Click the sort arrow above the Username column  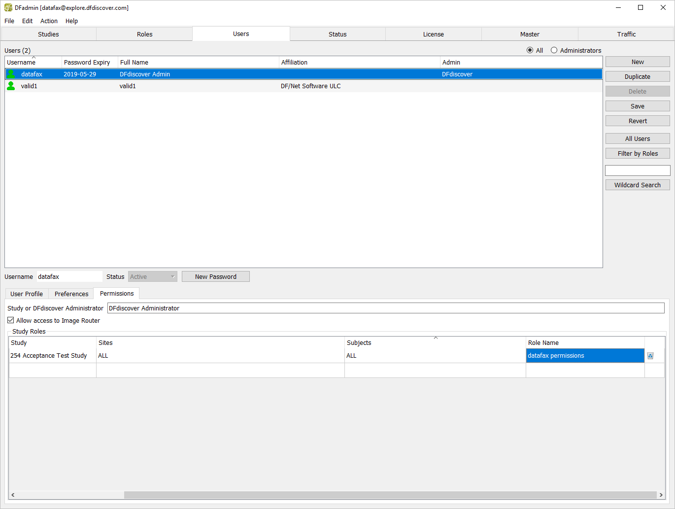(x=34, y=58)
